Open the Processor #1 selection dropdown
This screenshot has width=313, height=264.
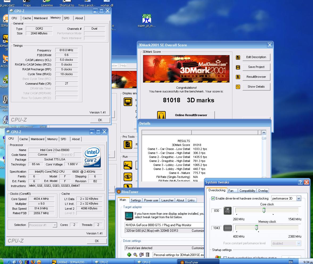click(x=55, y=225)
